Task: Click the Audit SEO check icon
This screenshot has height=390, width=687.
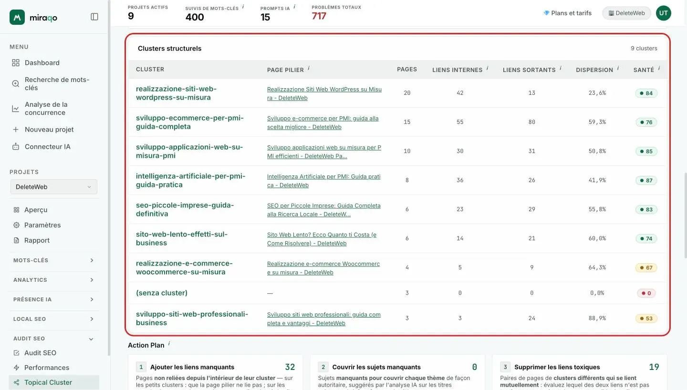Action: 16,353
